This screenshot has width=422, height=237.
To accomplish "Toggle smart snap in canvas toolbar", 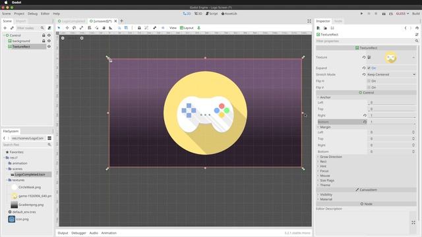I will [x=119, y=28].
